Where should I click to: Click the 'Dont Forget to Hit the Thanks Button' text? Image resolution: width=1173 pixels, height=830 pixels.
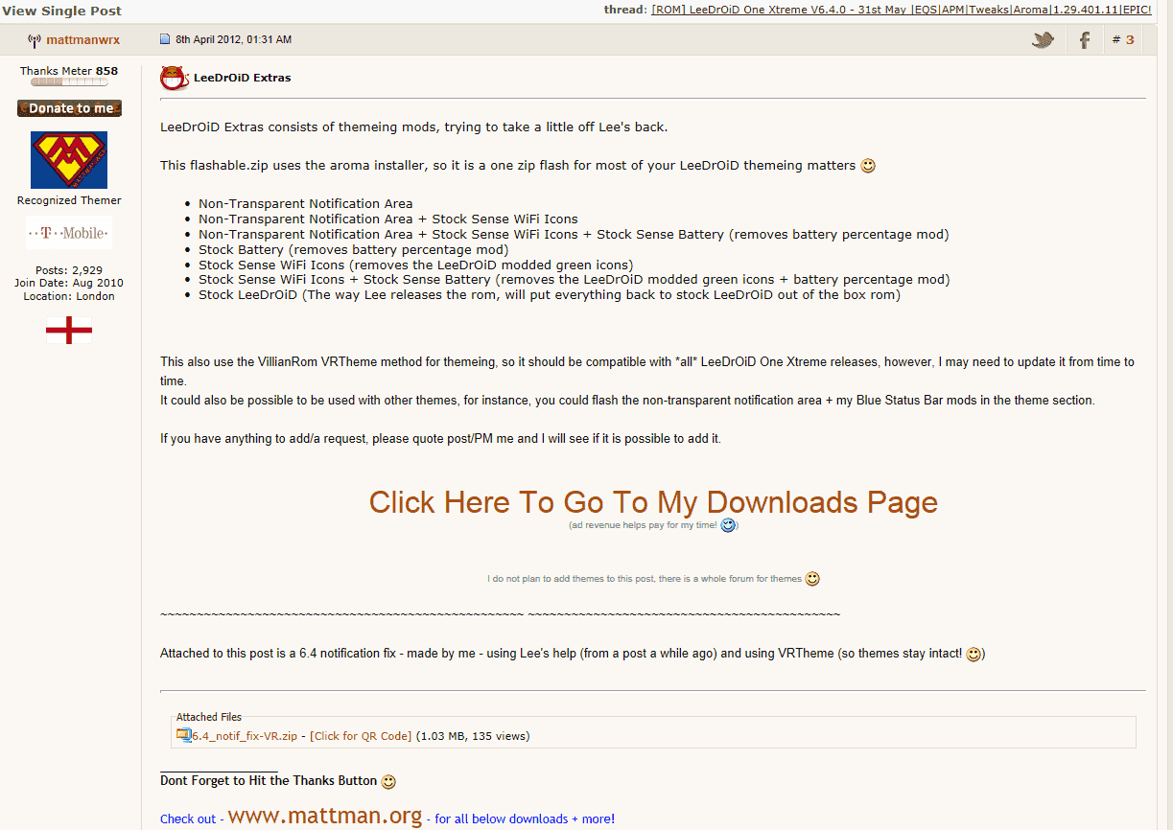269,781
